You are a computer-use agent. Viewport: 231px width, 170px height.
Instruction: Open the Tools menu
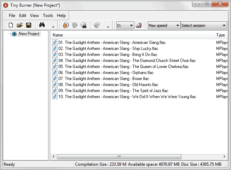coord(48,16)
